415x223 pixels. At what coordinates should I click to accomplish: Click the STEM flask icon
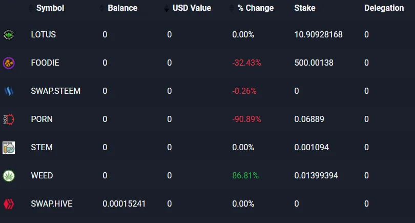[x=9, y=148]
